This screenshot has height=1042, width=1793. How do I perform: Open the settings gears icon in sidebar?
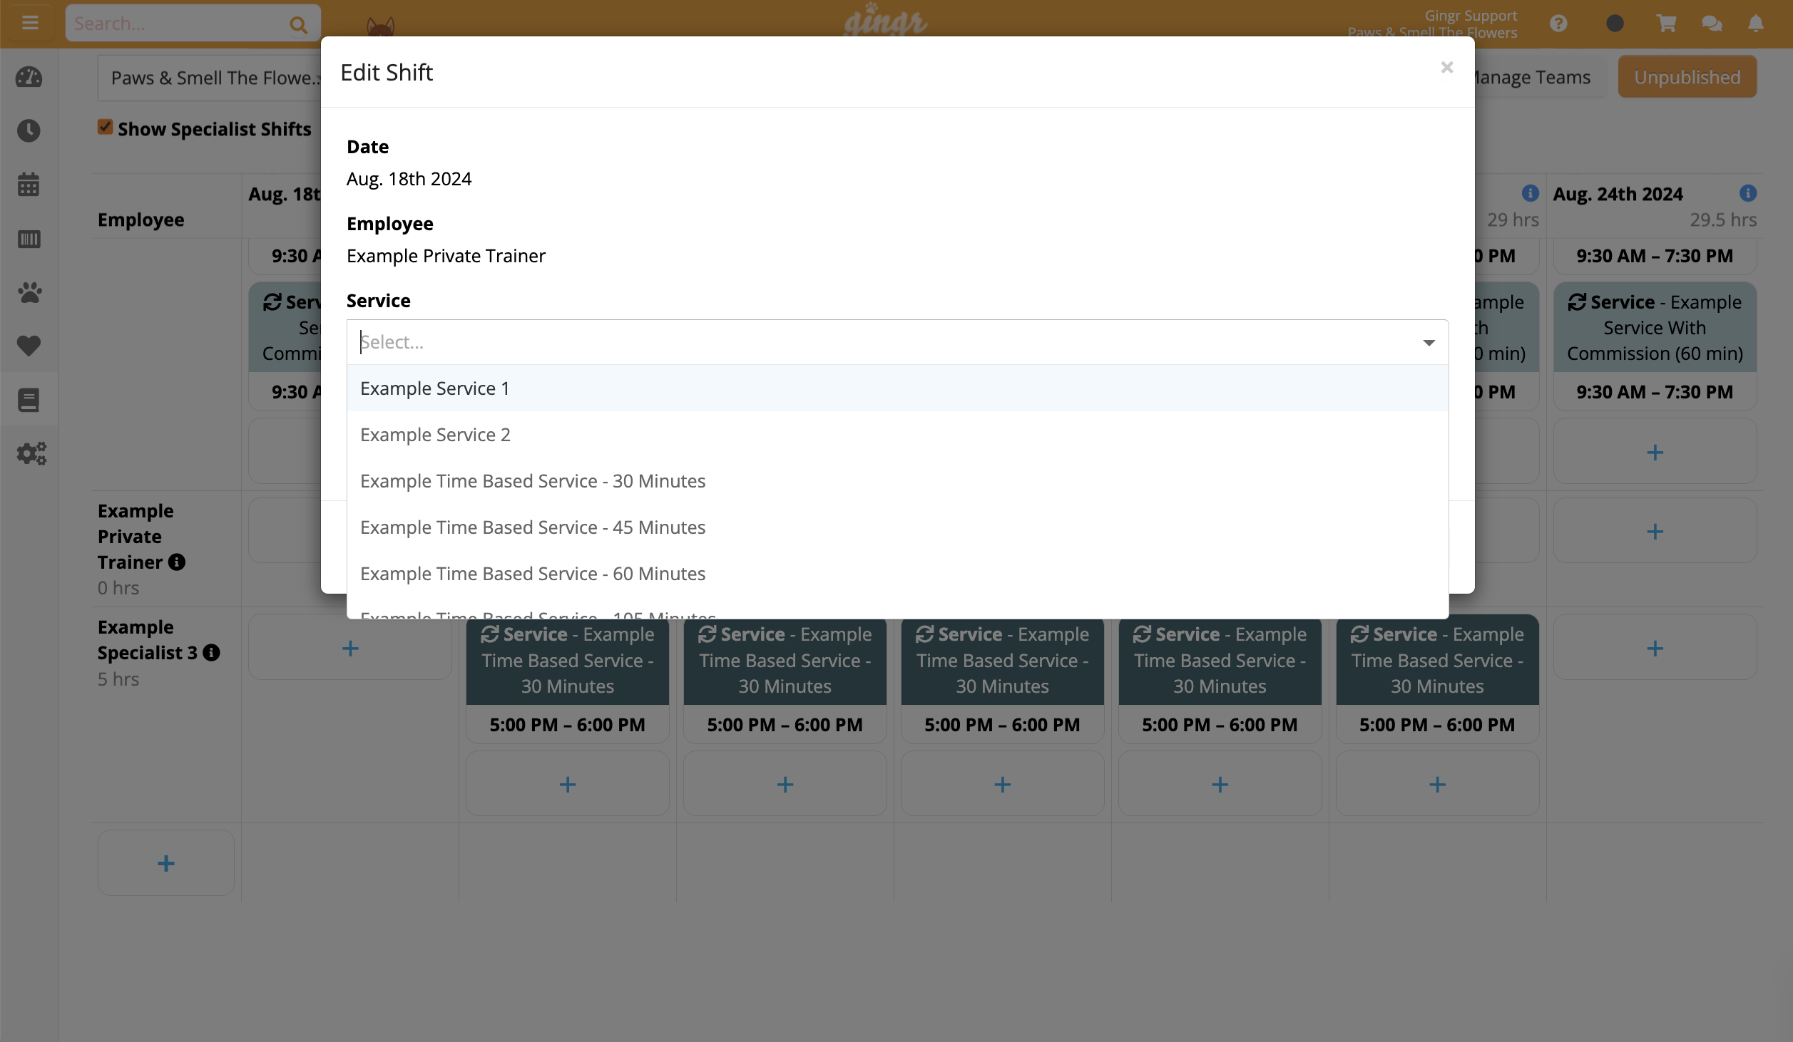(31, 453)
